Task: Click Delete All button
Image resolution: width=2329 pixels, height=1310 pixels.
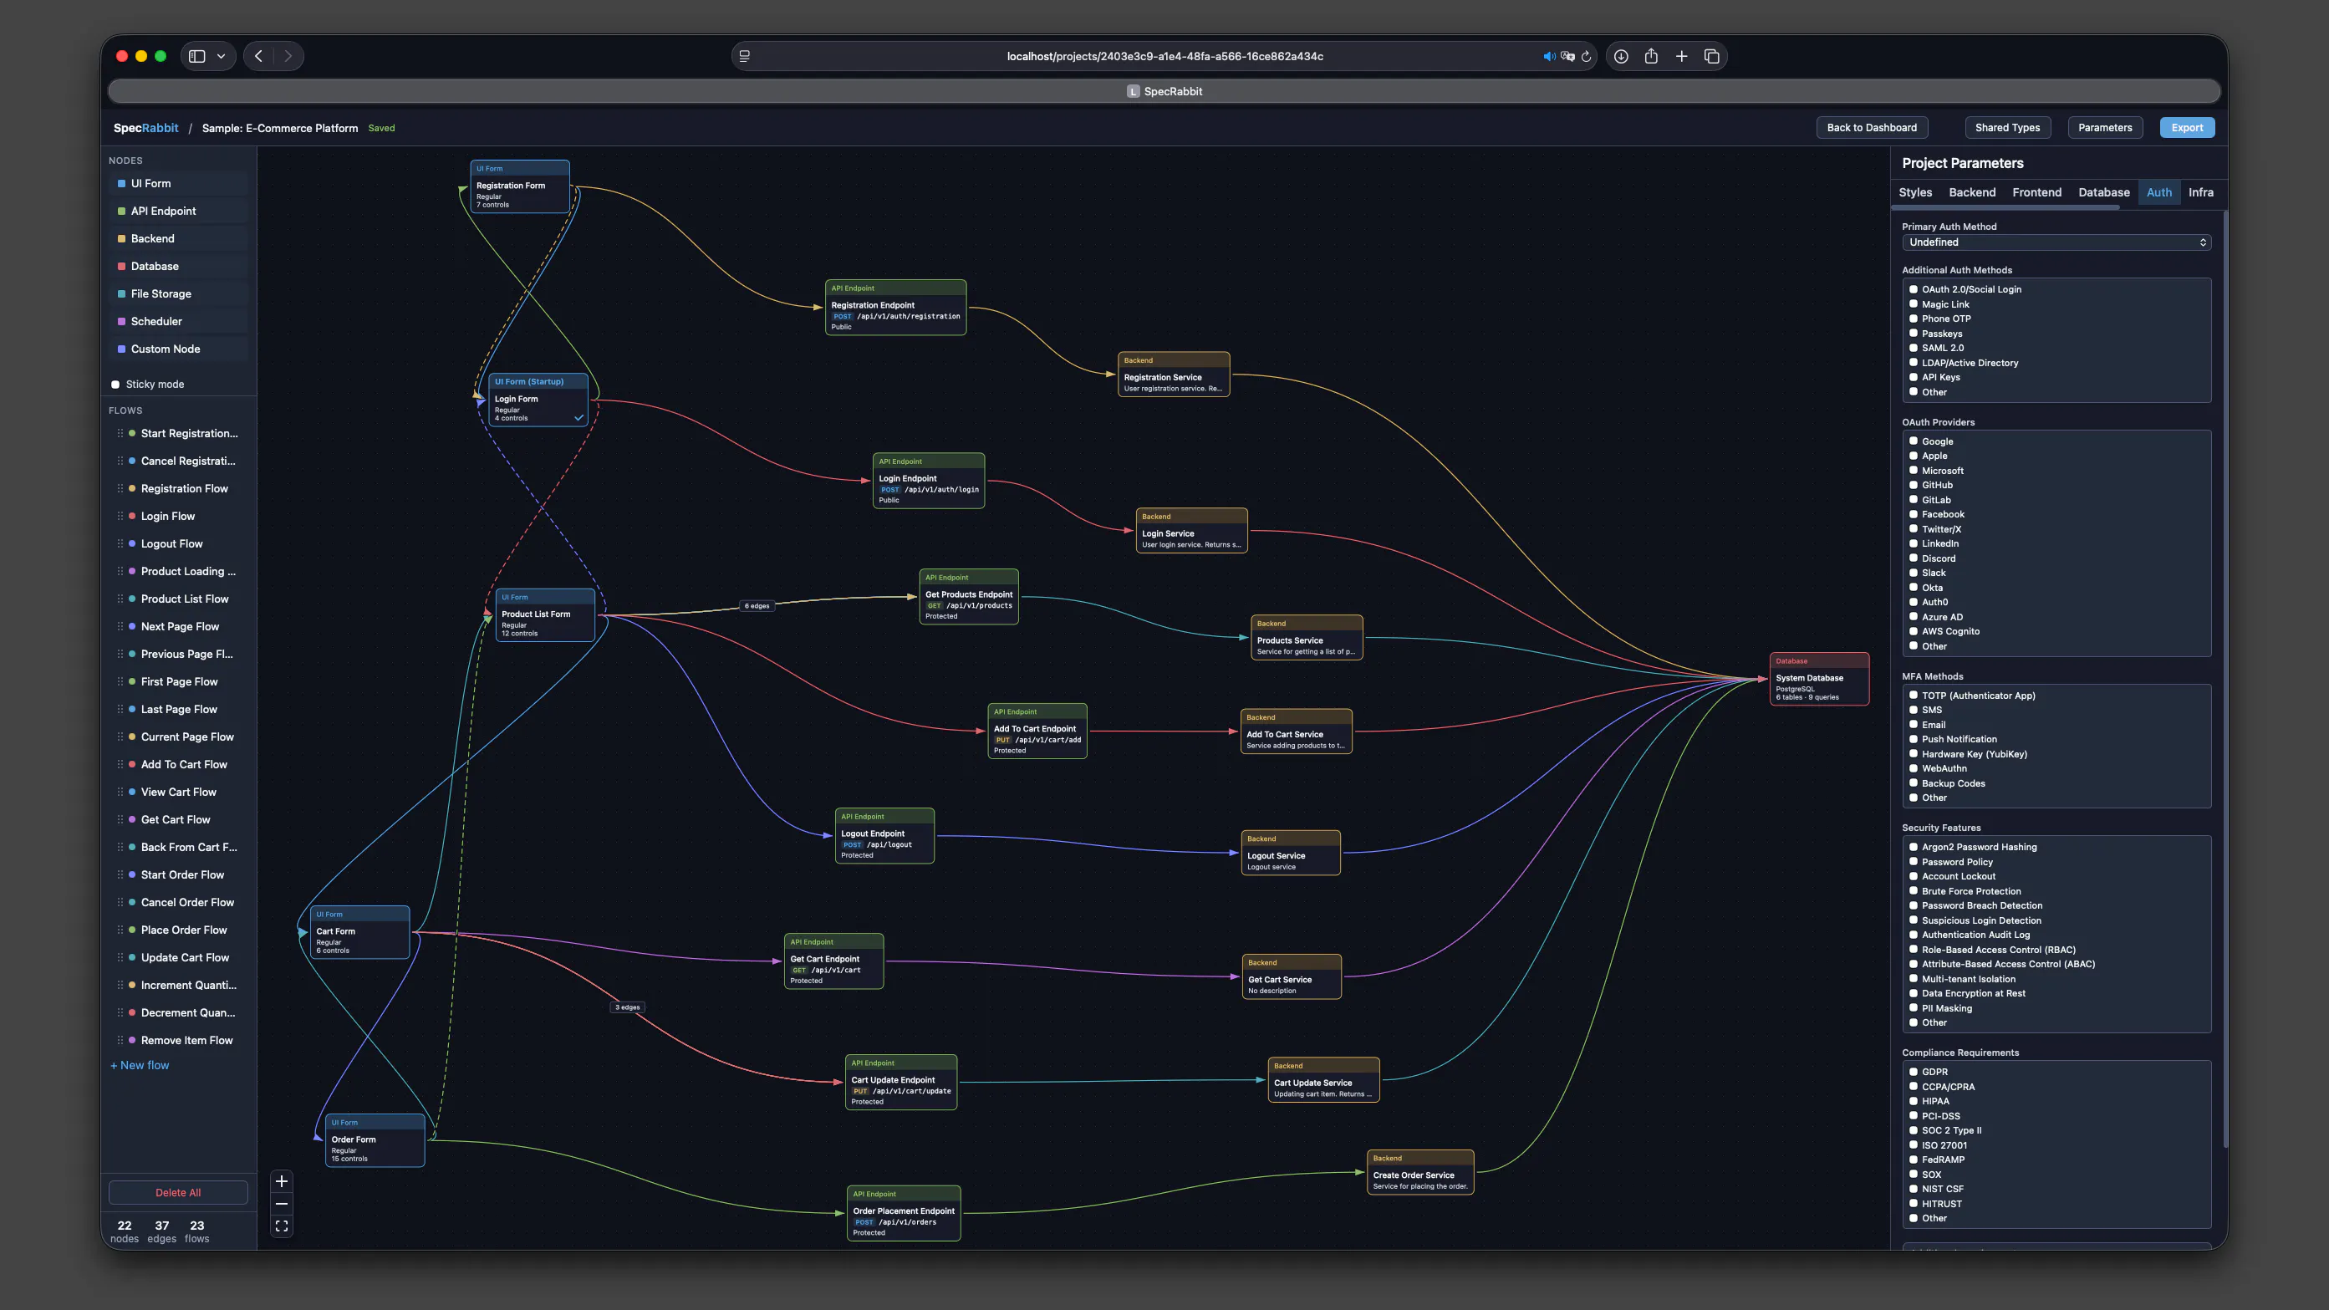Action: pyautogui.click(x=178, y=1192)
